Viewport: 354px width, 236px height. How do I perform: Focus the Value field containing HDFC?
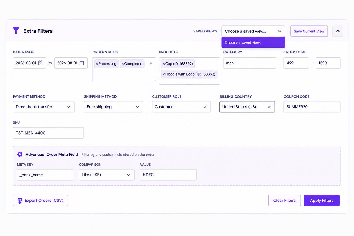(168, 175)
